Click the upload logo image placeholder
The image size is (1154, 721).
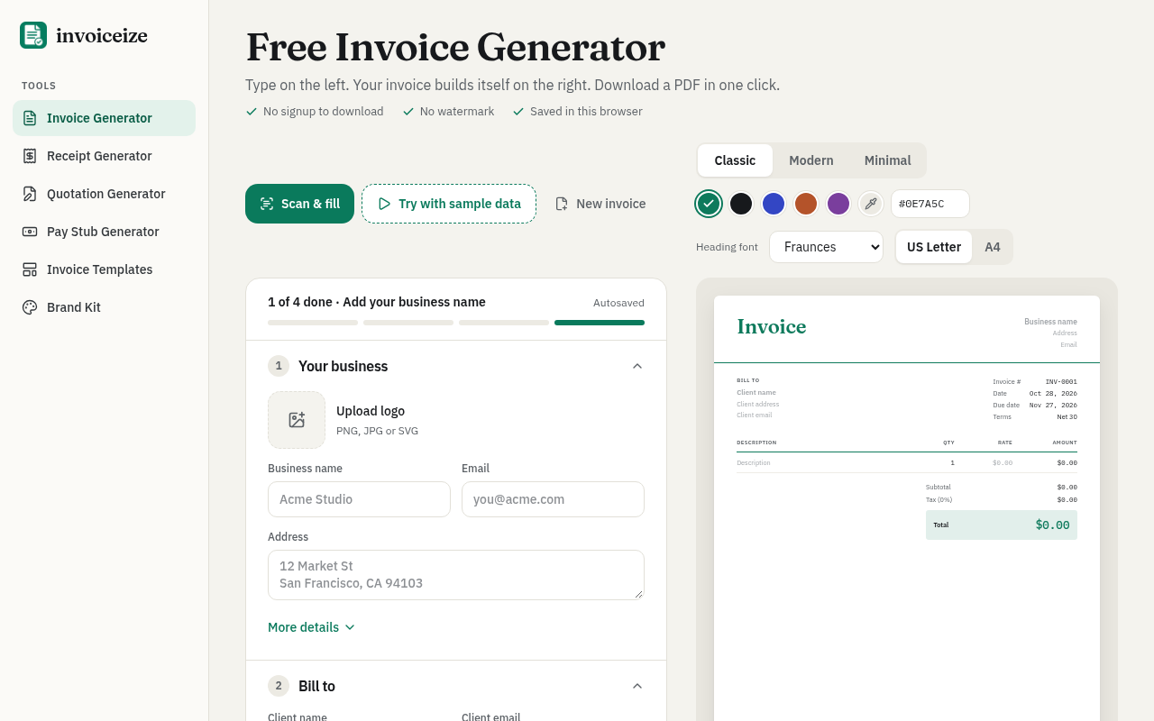coord(297,420)
